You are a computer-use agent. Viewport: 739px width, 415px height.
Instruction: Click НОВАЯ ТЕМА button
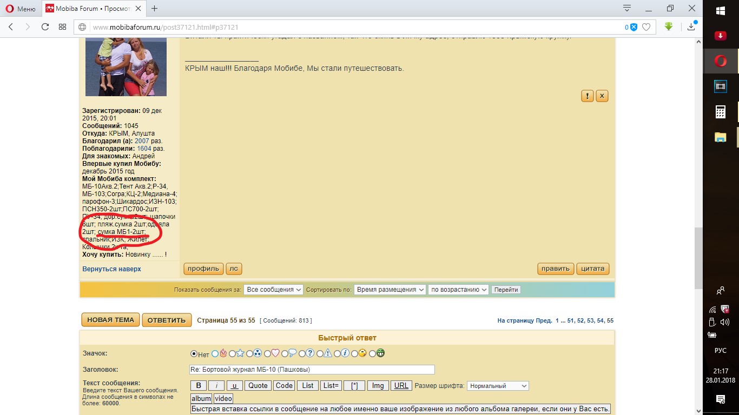(x=111, y=320)
